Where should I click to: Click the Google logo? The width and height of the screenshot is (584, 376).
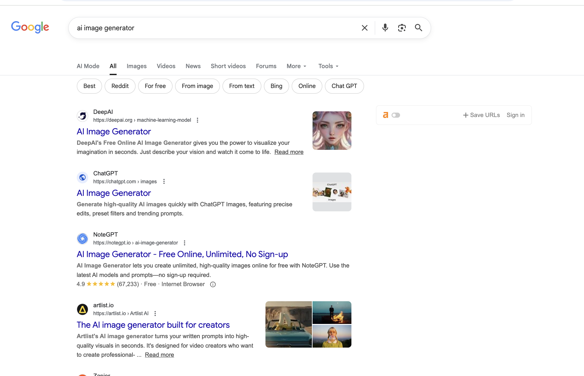(x=30, y=27)
